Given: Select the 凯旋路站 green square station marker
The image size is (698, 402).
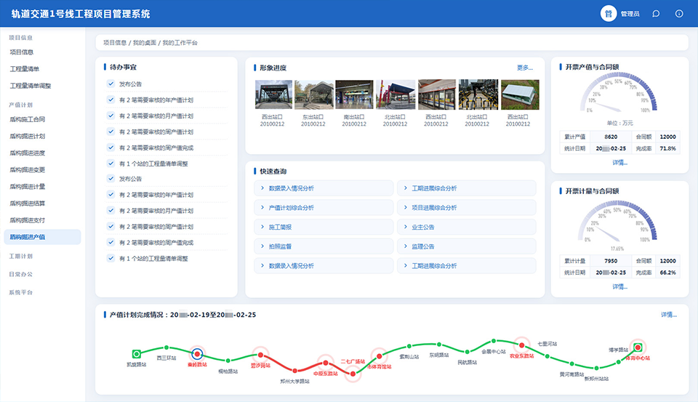Looking at the screenshot, I should coord(137,354).
